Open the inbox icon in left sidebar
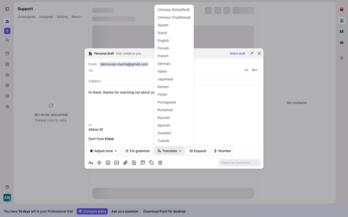Screen dimensions: 348x217 pos(7,22)
